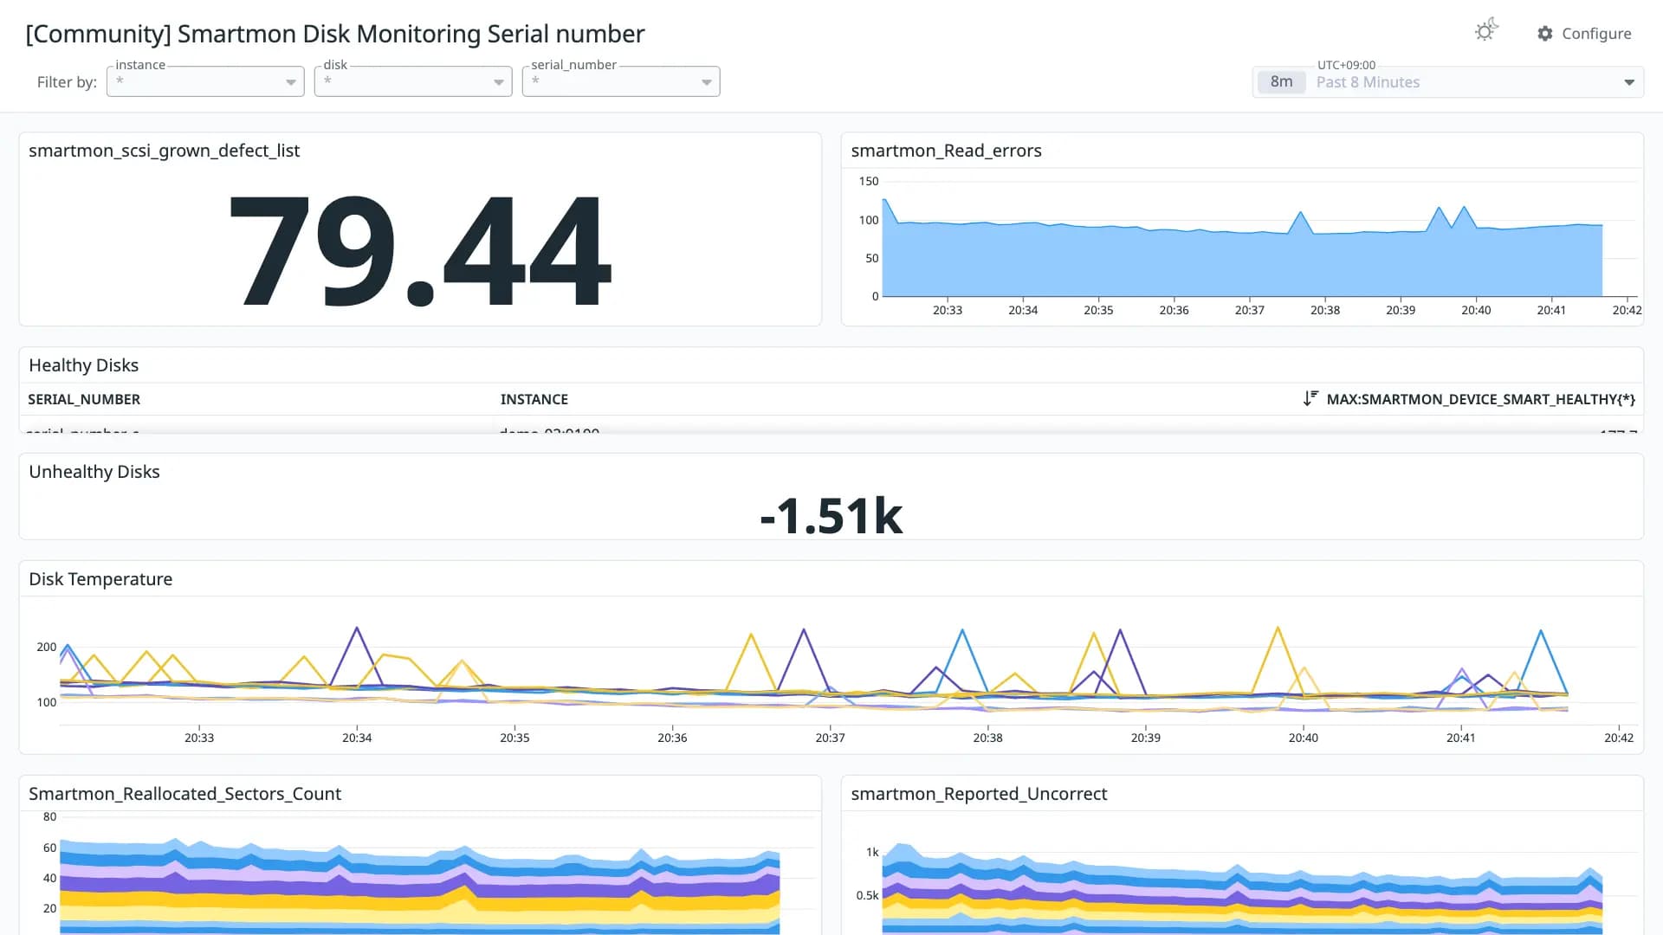Click the Configure gear icon
1663x935 pixels.
1545,34
